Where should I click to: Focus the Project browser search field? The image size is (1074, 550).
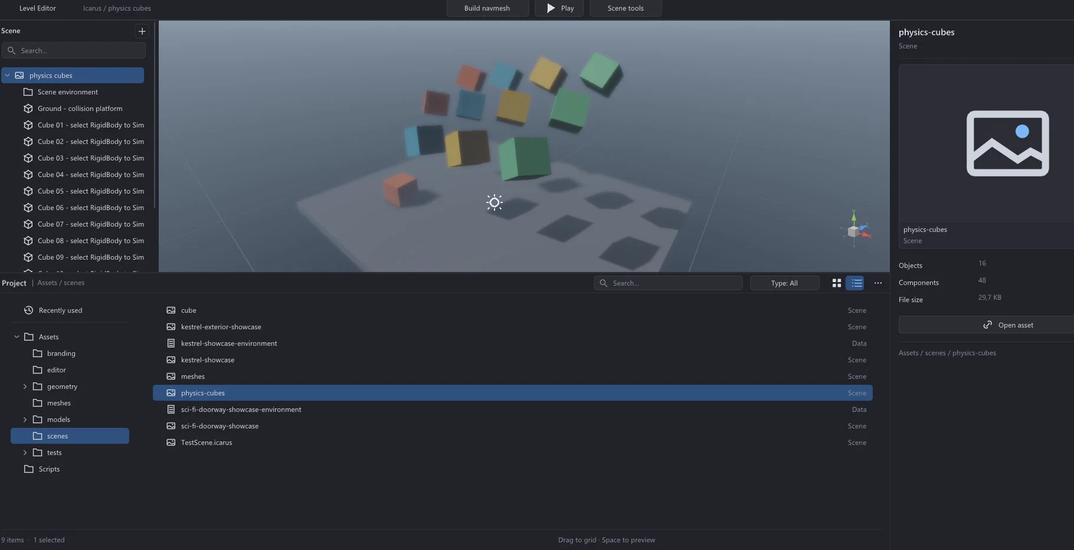[668, 283]
